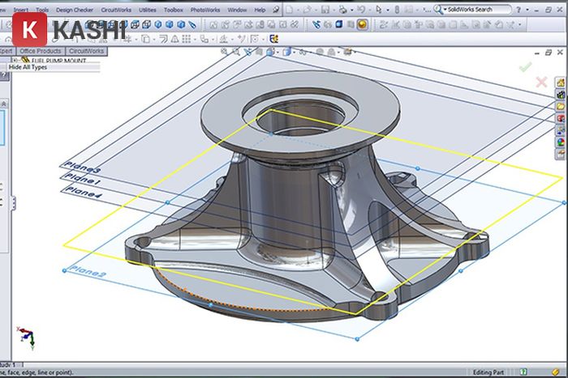
Task: Click the Display Style icon
Action: [x=286, y=52]
